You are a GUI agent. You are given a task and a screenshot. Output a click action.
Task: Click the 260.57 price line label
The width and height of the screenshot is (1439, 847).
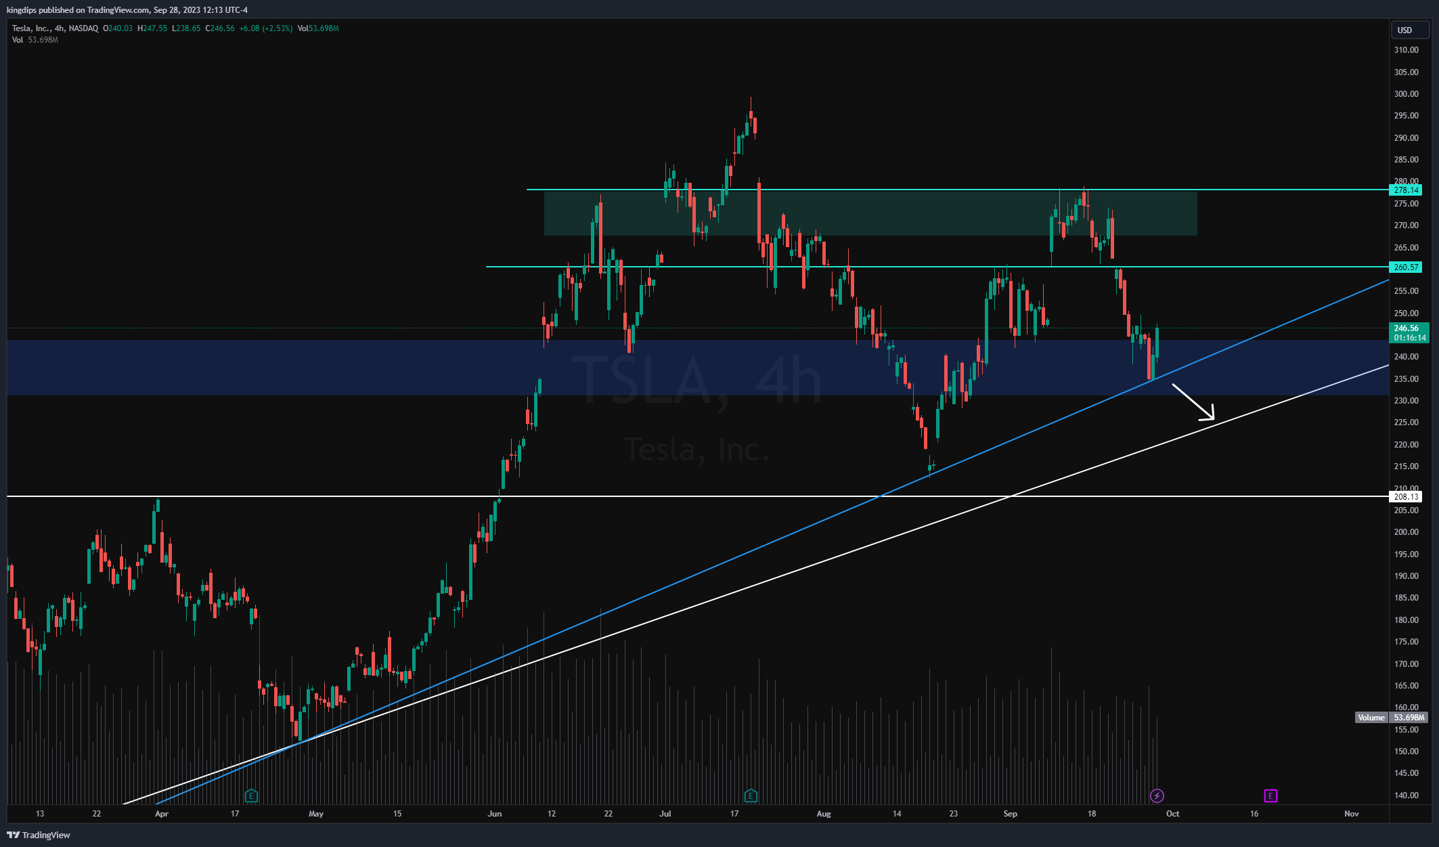(x=1406, y=267)
